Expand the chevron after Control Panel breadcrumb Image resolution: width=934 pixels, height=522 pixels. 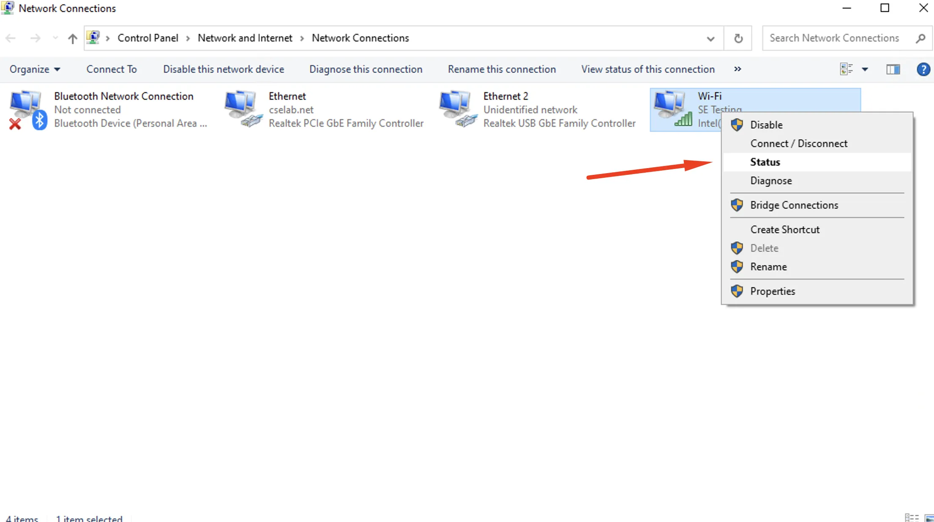[188, 38]
